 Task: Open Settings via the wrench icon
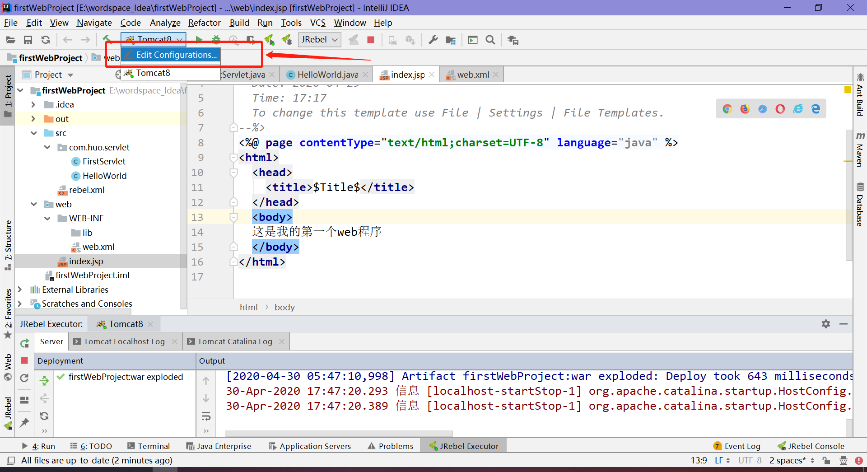[433, 40]
